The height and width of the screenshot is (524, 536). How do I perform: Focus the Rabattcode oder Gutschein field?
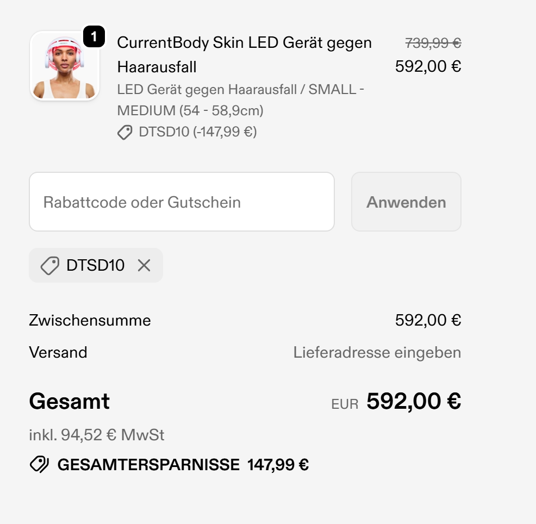click(182, 202)
